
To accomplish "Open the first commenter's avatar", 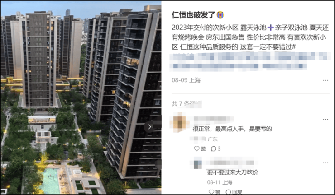I will (x=179, y=122).
